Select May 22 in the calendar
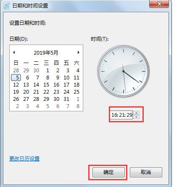This screenshot has width=174, height=187. click(x=46, y=92)
